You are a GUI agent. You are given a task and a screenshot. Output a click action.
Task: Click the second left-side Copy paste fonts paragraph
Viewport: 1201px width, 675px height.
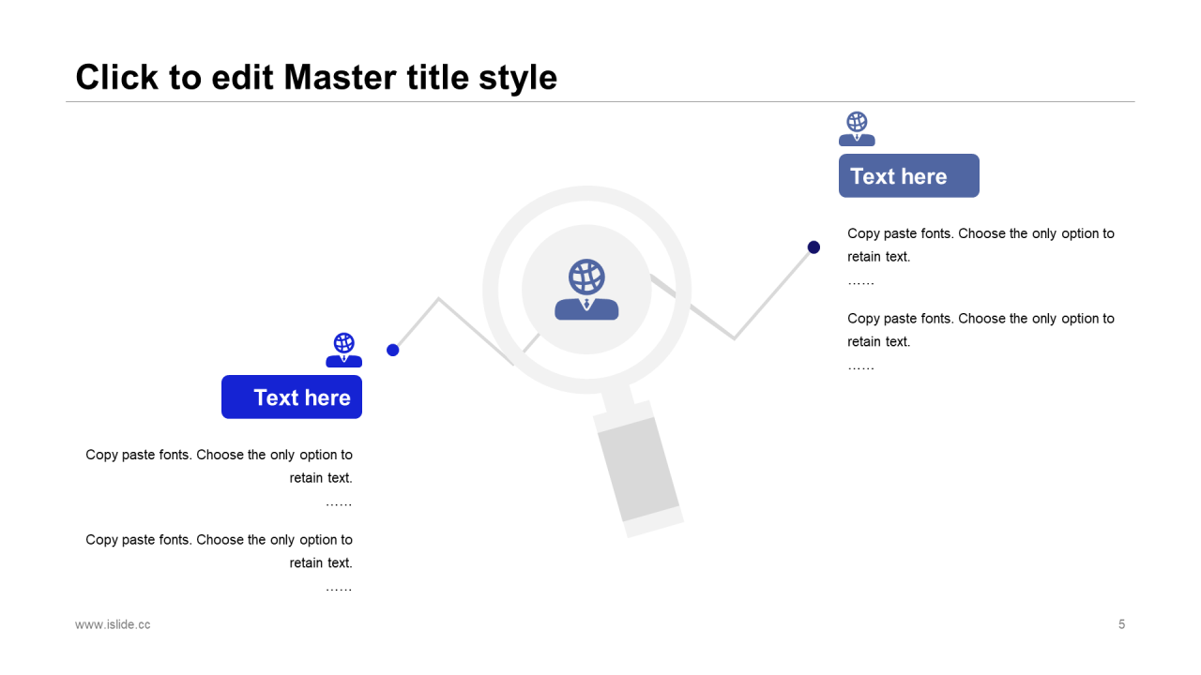[x=220, y=551]
